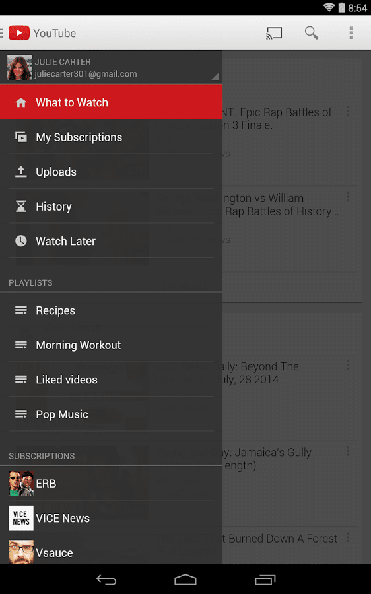Image resolution: width=371 pixels, height=594 pixels.
Task: Open the Liked videos playlist
Action: pos(111,379)
